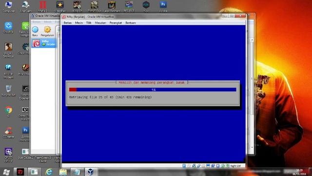312x176 pixels.
Task: Click the CCleaner desktop icon
Action: [x=8, y=132]
